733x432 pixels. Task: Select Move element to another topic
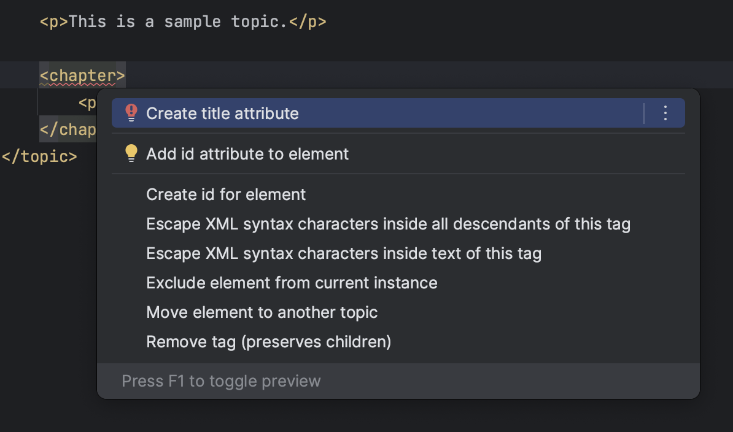pyautogui.click(x=262, y=312)
